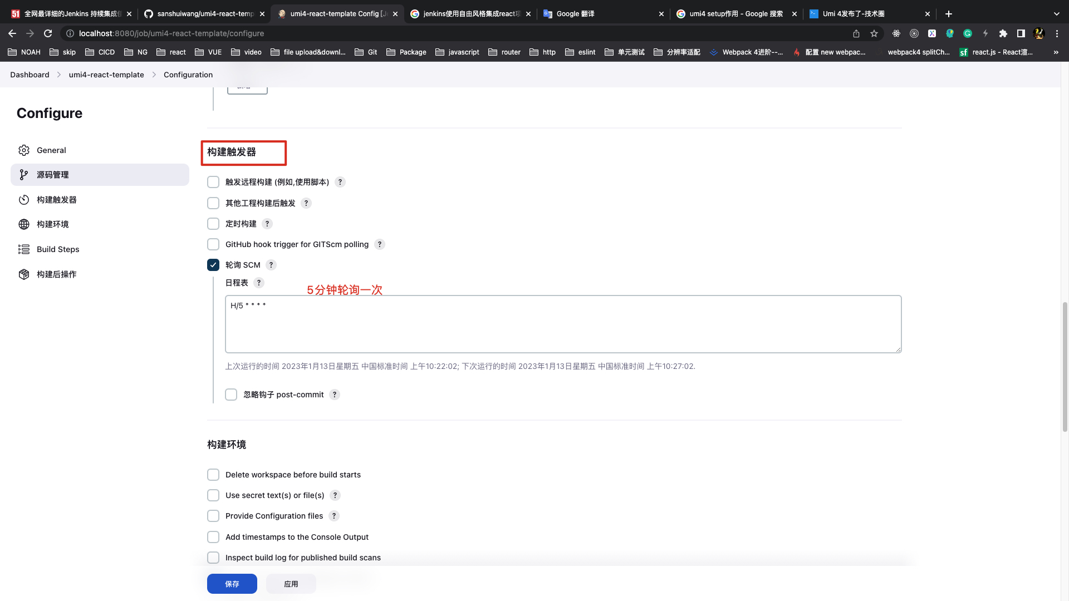Click the 保存 save button
This screenshot has height=601, width=1069.
tap(232, 584)
